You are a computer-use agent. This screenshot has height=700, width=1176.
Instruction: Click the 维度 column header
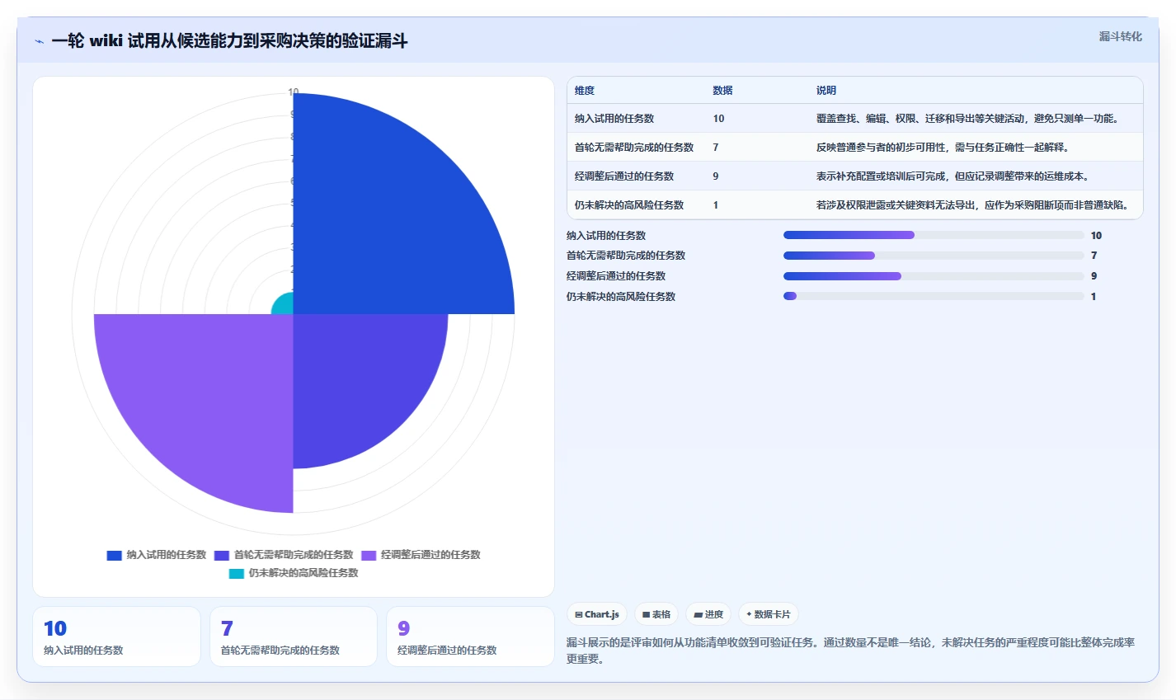585,91
